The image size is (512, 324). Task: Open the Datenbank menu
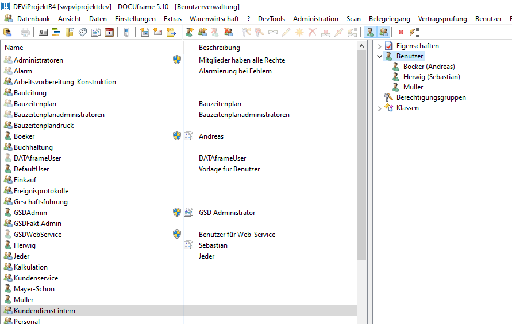[34, 19]
